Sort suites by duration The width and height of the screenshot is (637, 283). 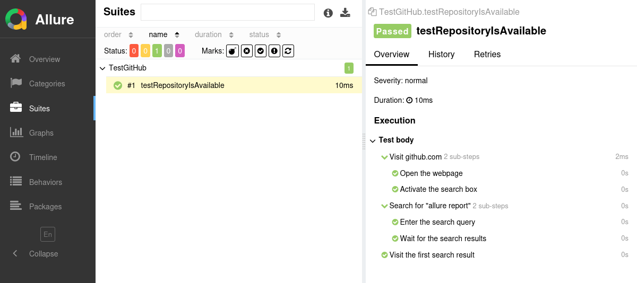214,34
